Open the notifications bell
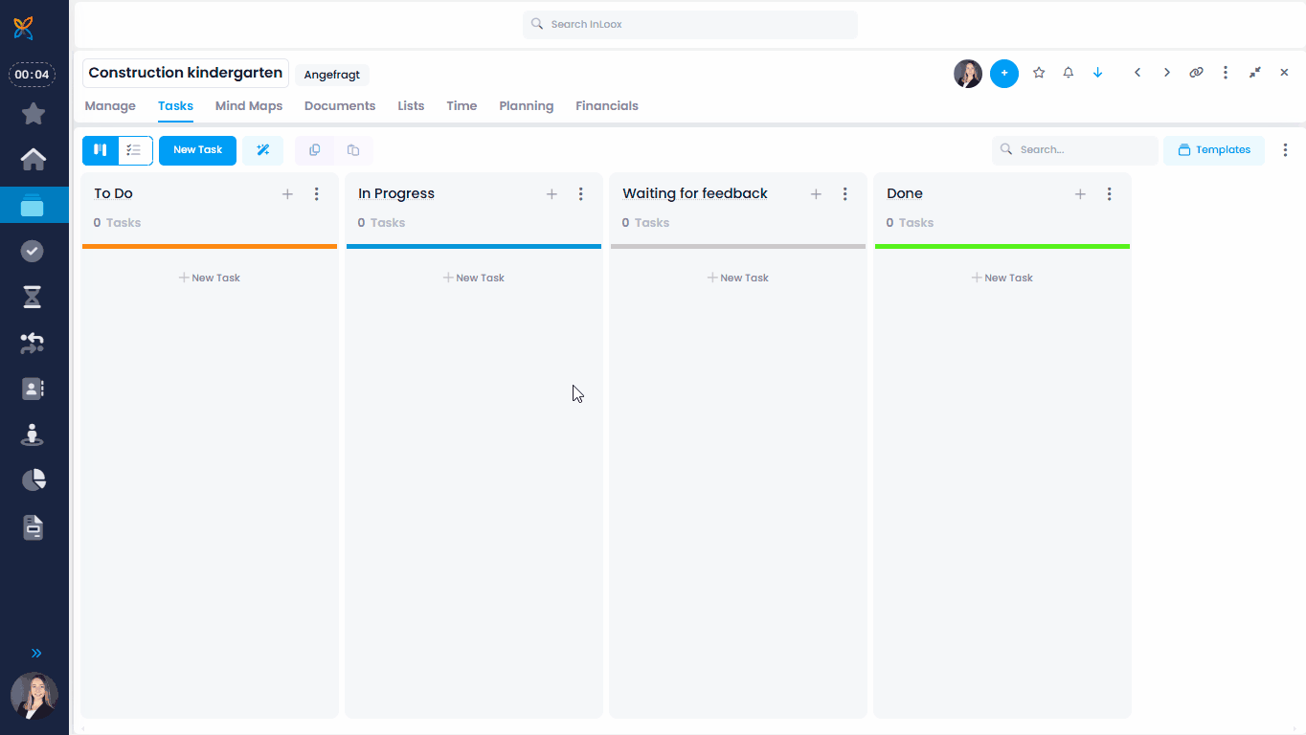This screenshot has width=1306, height=735. (x=1068, y=73)
